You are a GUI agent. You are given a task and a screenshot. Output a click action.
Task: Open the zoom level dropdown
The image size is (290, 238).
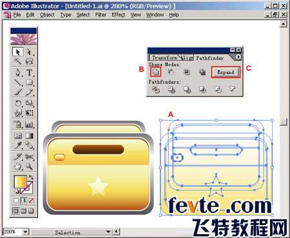[x=26, y=232]
